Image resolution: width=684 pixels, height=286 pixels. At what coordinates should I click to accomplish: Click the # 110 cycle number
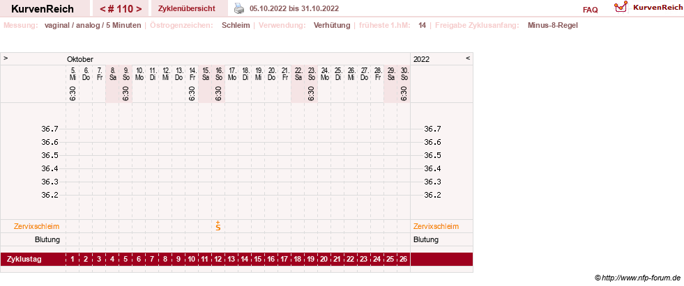(x=121, y=9)
